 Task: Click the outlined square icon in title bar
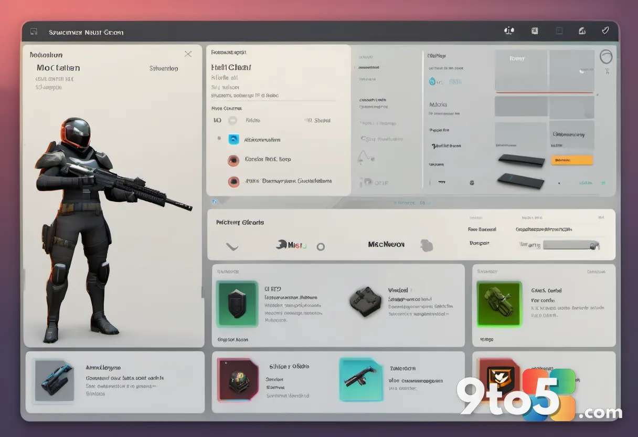coord(559,31)
